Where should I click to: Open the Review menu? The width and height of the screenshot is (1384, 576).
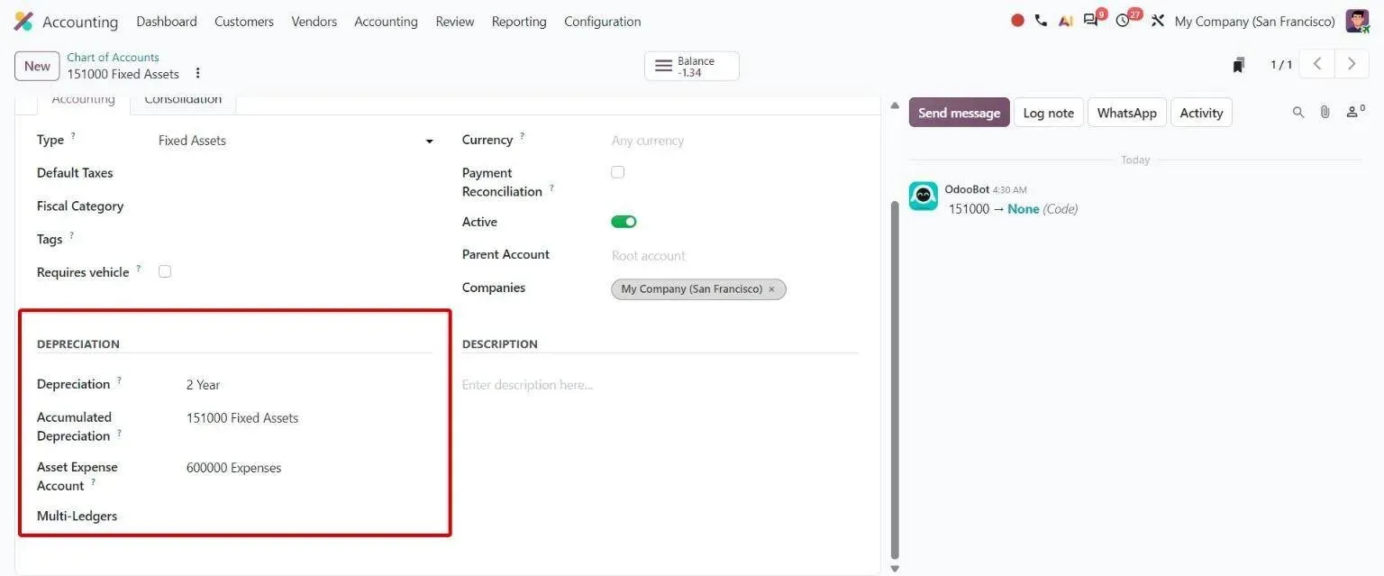[455, 21]
